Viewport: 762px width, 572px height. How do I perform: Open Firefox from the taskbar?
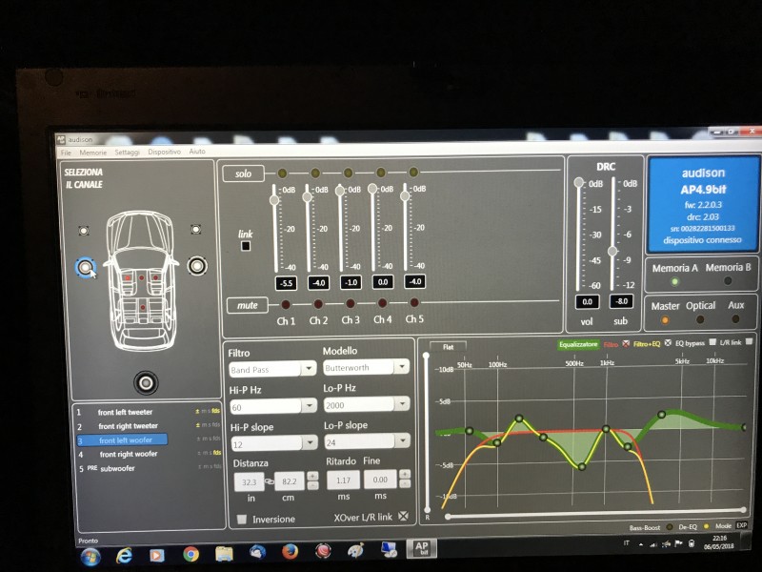[x=291, y=552]
